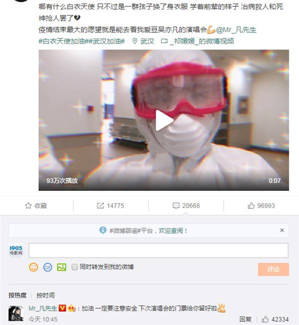Image resolution: width=299 pixels, height=325 pixels.
Task: Open Mr_凡先生 commenter avatar
Action: pyautogui.click(x=16, y=314)
